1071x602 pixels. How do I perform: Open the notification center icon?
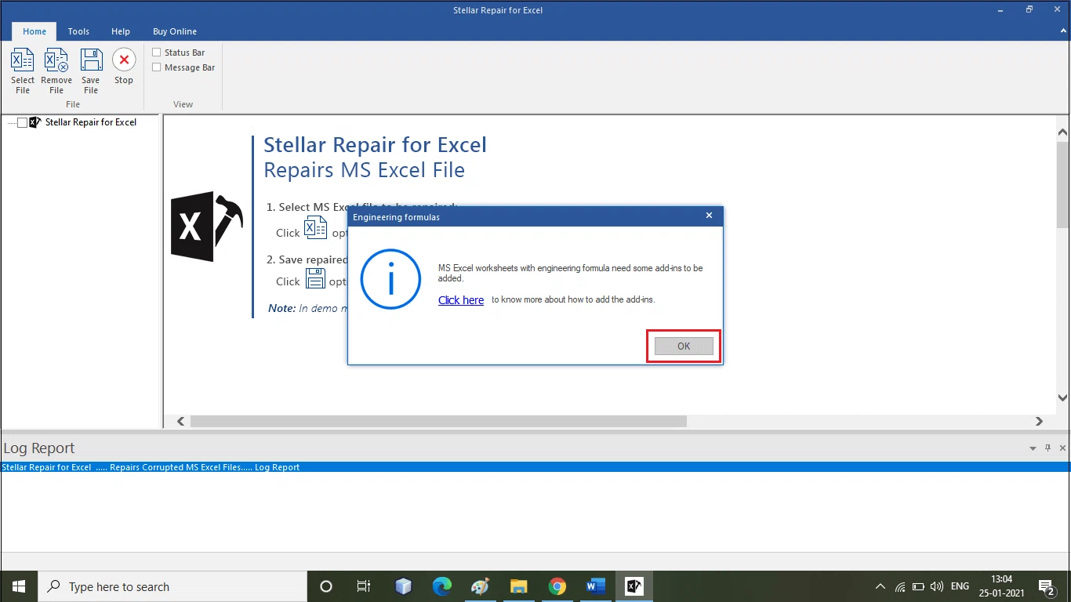[x=1046, y=586]
